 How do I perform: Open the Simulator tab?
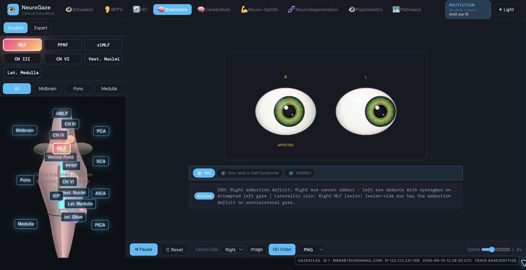pos(80,9)
